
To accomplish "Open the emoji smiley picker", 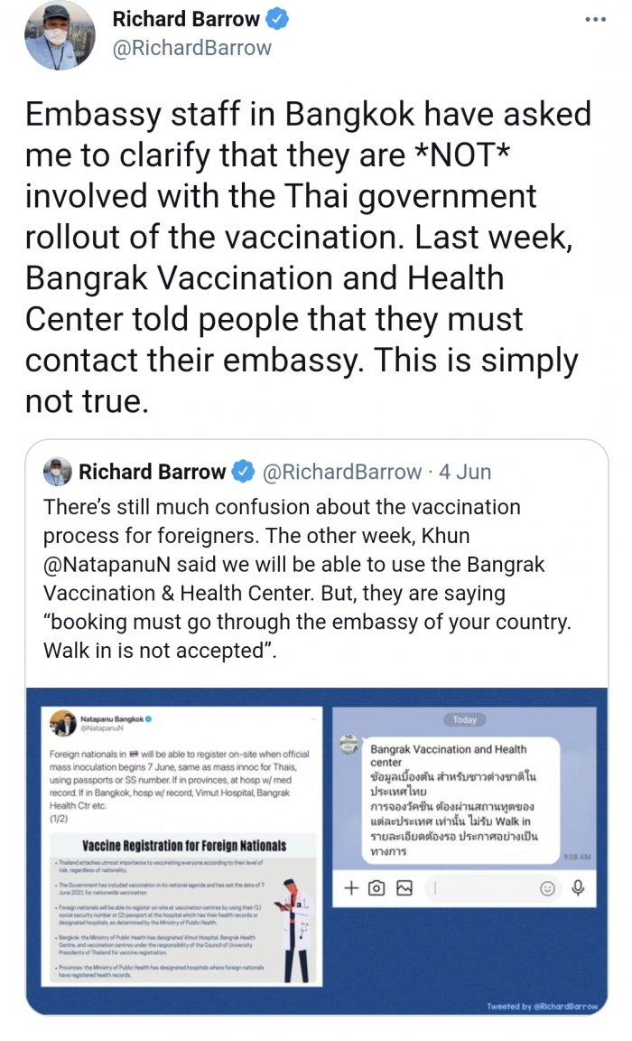I will point(547,888).
